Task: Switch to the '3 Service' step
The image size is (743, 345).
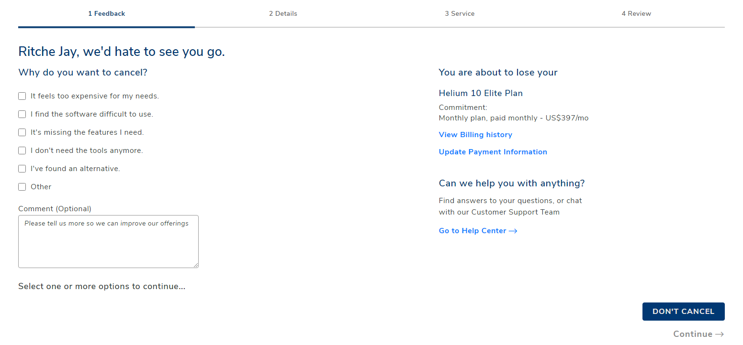Action: pyautogui.click(x=460, y=14)
